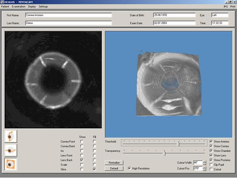Uncheck Show Chamber checkbox
Image resolution: width=237 pixels, height=178 pixels.
211,151
